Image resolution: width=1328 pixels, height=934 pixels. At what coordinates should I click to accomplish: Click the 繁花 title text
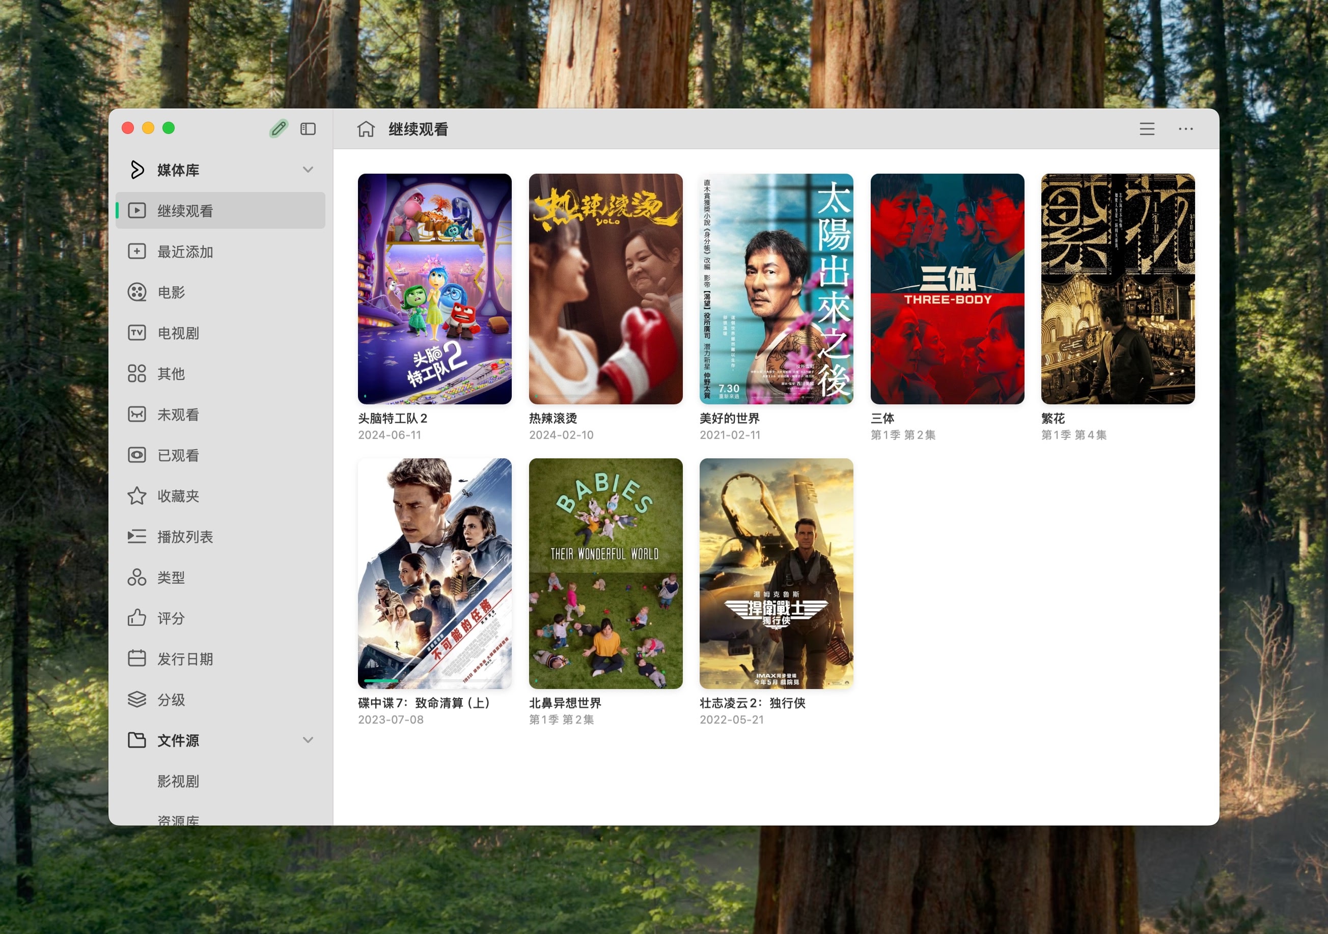(x=1053, y=418)
